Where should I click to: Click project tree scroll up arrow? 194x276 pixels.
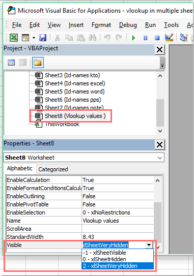(160, 76)
